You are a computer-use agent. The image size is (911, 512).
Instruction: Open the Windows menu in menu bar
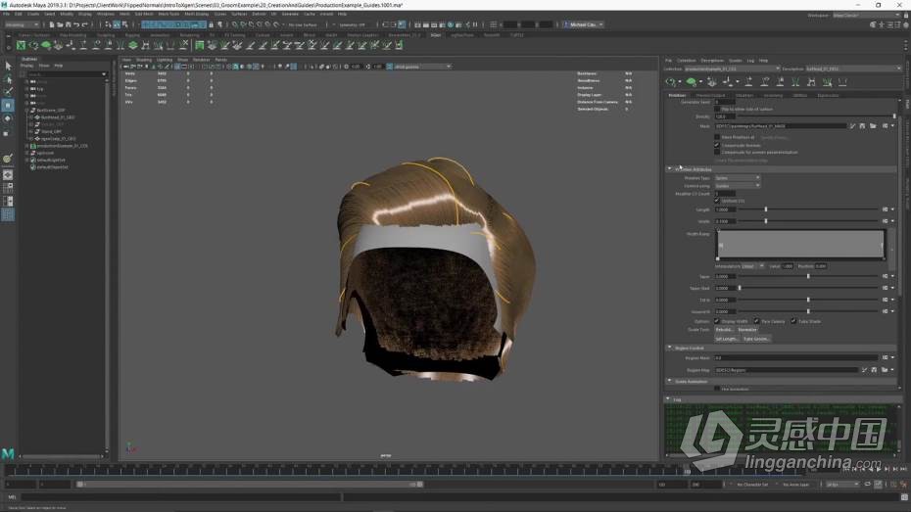coord(106,14)
